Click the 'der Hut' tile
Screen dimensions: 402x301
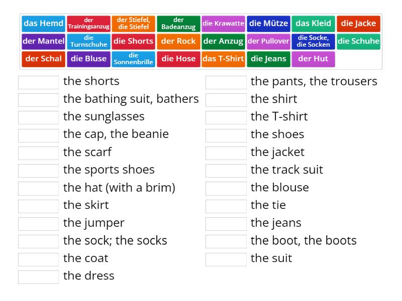(x=313, y=59)
